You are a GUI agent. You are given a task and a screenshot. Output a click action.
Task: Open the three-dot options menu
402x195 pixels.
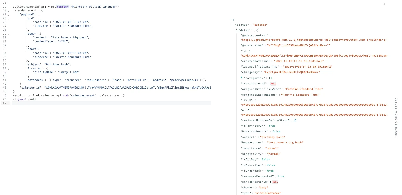coord(384,4)
